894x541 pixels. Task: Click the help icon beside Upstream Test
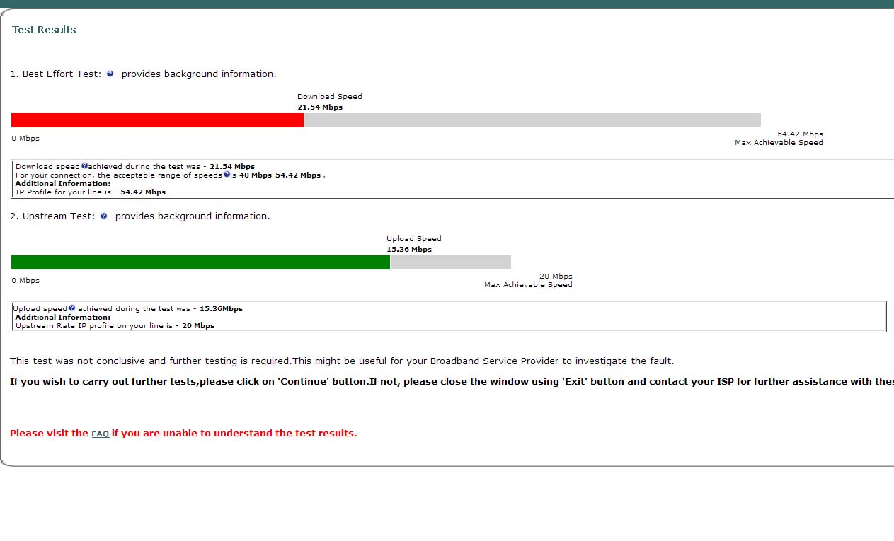pyautogui.click(x=103, y=216)
